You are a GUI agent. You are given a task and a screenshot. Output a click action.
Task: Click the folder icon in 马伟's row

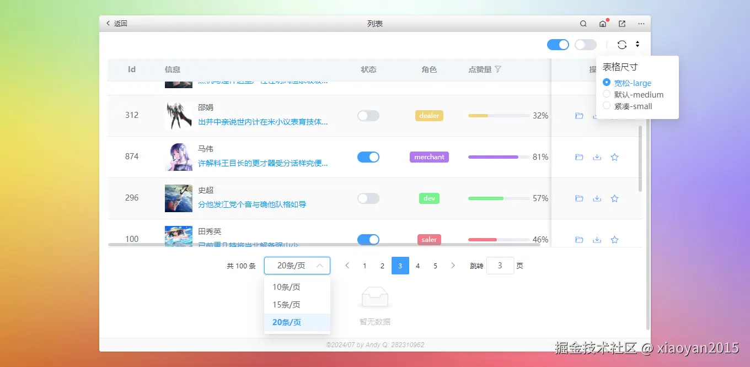coord(579,156)
